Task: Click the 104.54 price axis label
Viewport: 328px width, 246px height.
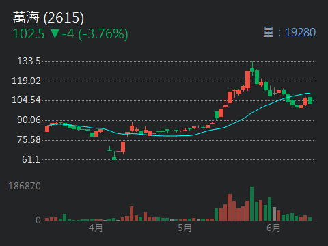Action: [26, 100]
